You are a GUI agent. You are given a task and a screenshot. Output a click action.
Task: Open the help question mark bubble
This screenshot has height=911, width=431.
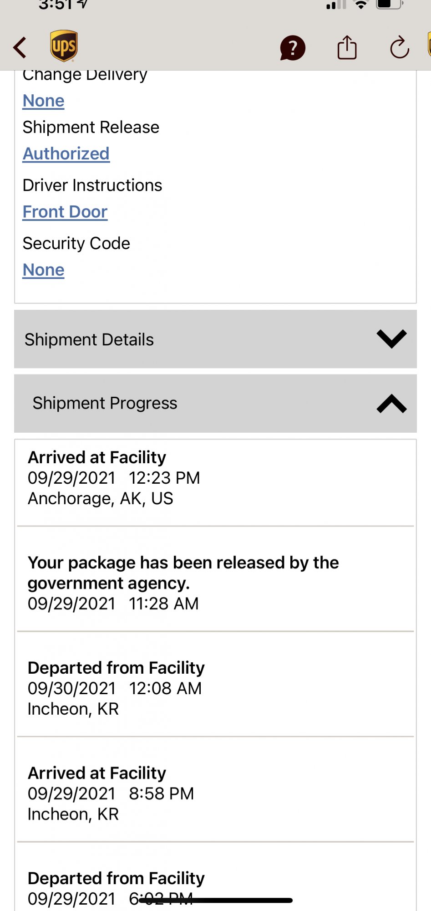click(x=292, y=48)
